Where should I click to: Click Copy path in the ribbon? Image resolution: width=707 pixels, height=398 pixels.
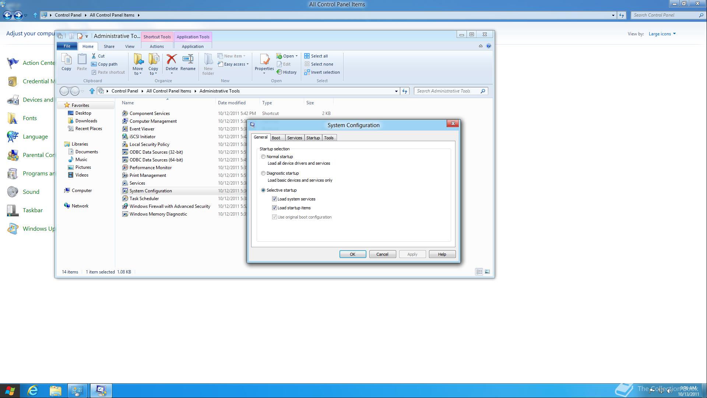(104, 64)
